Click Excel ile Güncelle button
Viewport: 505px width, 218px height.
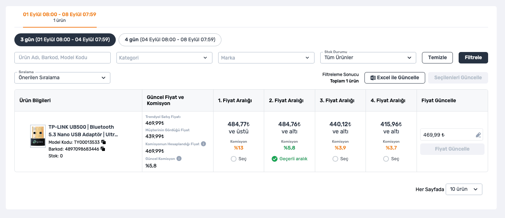(395, 78)
